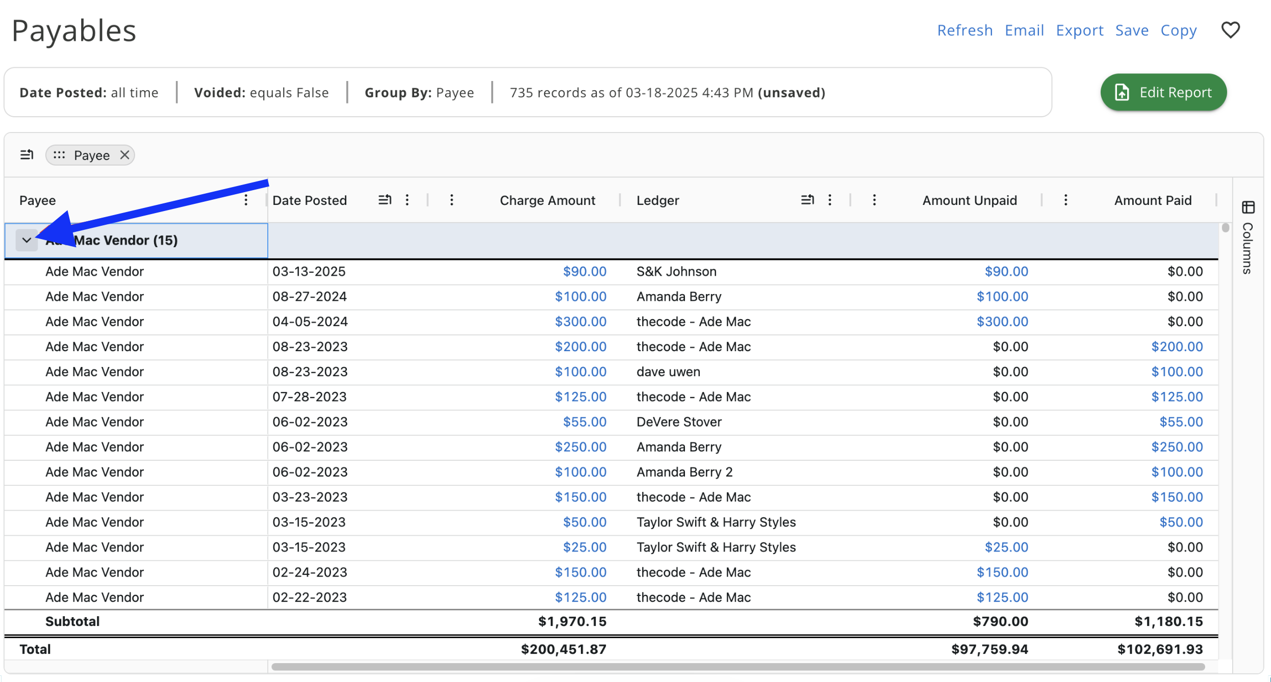Click the Date Posted grouping icon

click(x=385, y=200)
